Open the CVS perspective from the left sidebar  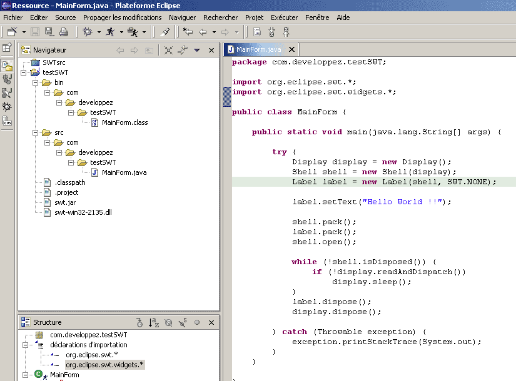[x=7, y=121]
